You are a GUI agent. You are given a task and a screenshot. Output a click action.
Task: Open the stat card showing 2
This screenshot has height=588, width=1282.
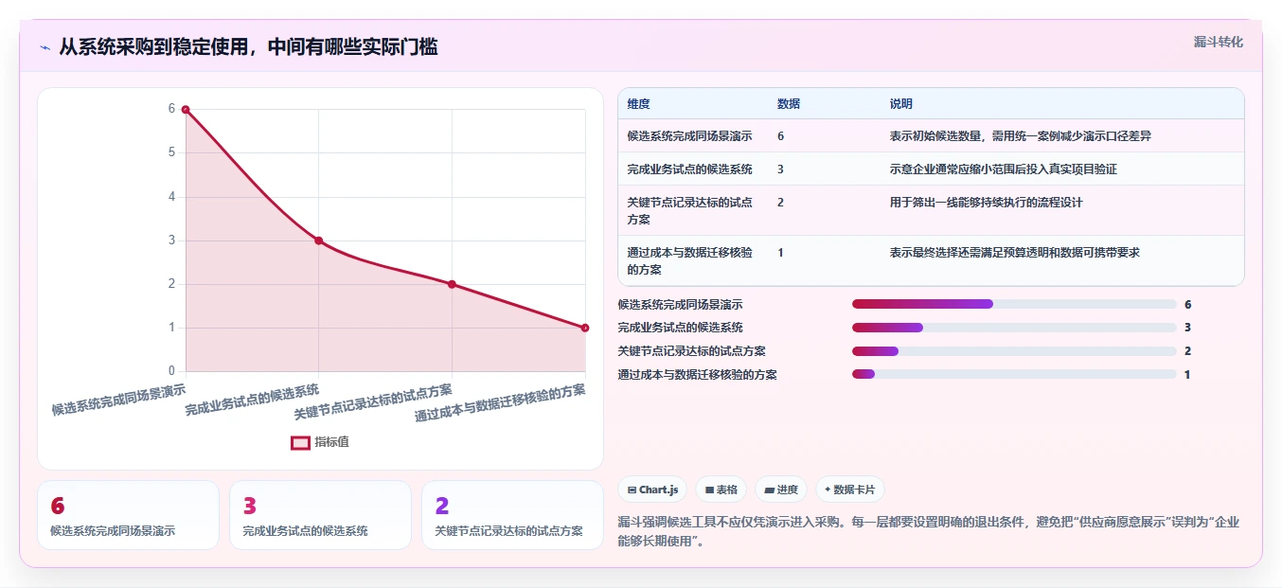[x=512, y=515]
